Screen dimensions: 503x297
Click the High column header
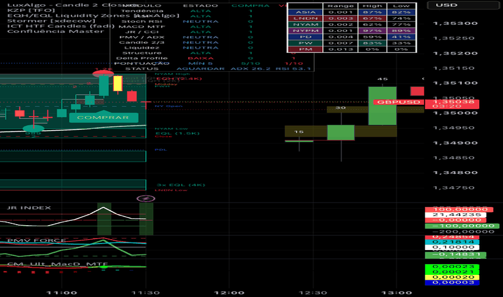[x=372, y=6]
